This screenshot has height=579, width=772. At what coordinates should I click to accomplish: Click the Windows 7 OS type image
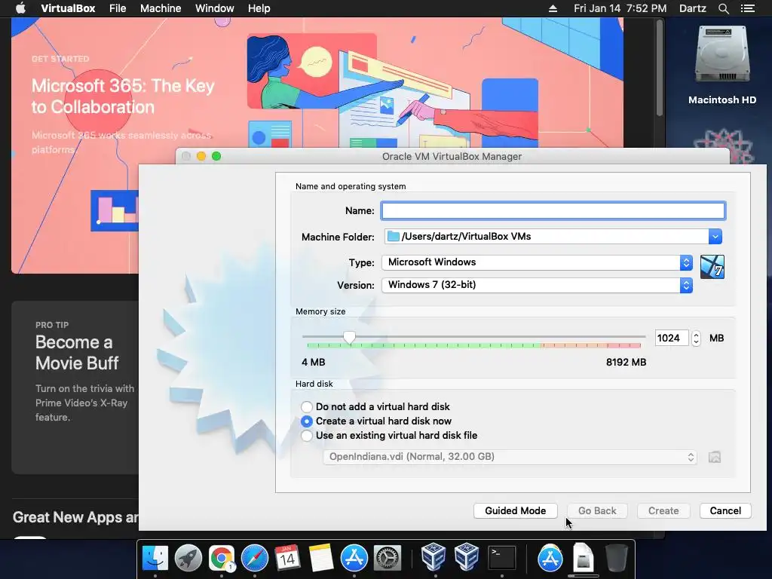click(x=712, y=267)
